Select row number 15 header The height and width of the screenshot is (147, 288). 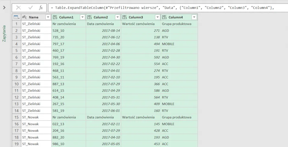tap(16, 117)
